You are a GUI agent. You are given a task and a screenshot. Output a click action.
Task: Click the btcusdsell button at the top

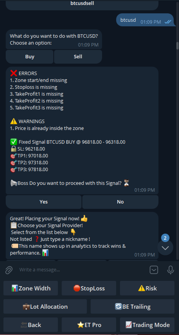tap(82, 4)
